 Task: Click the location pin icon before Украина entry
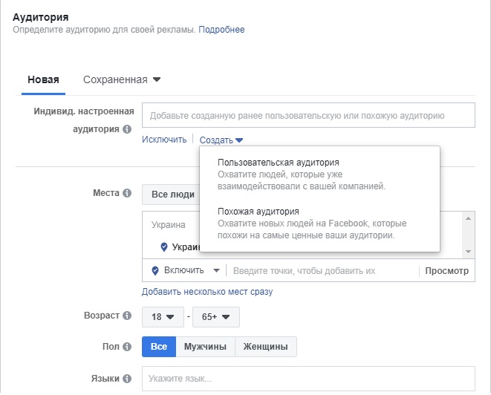tap(163, 247)
